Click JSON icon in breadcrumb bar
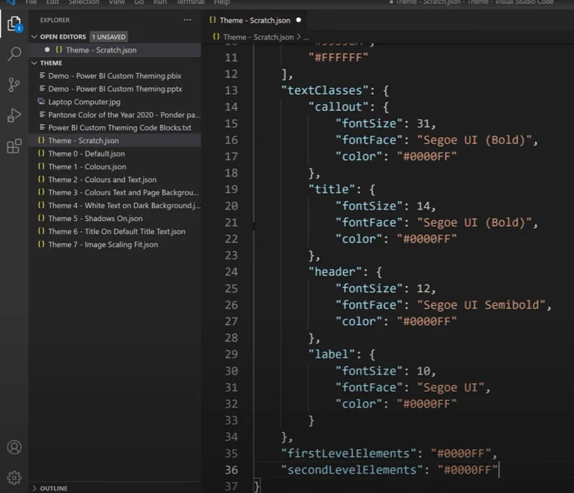 tap(217, 37)
